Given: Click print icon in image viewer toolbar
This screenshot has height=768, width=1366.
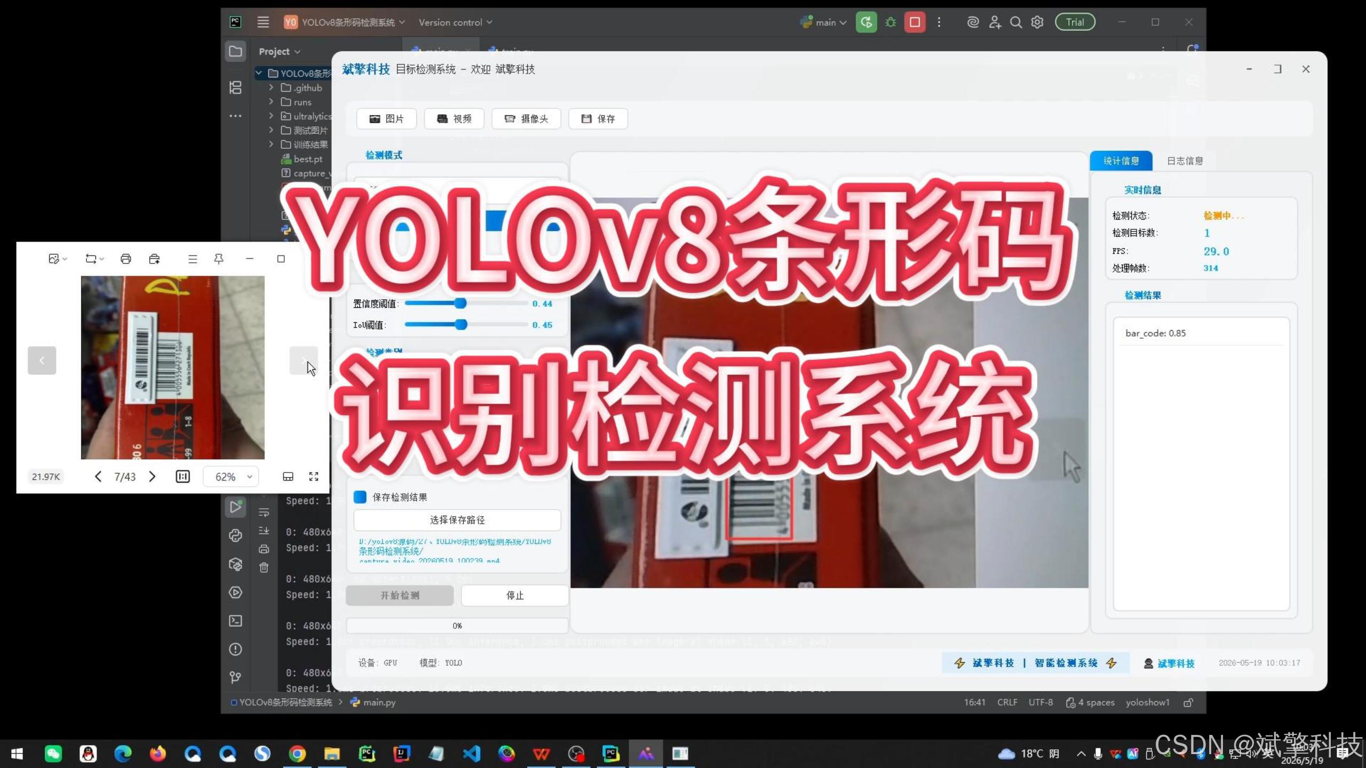Looking at the screenshot, I should 126,259.
